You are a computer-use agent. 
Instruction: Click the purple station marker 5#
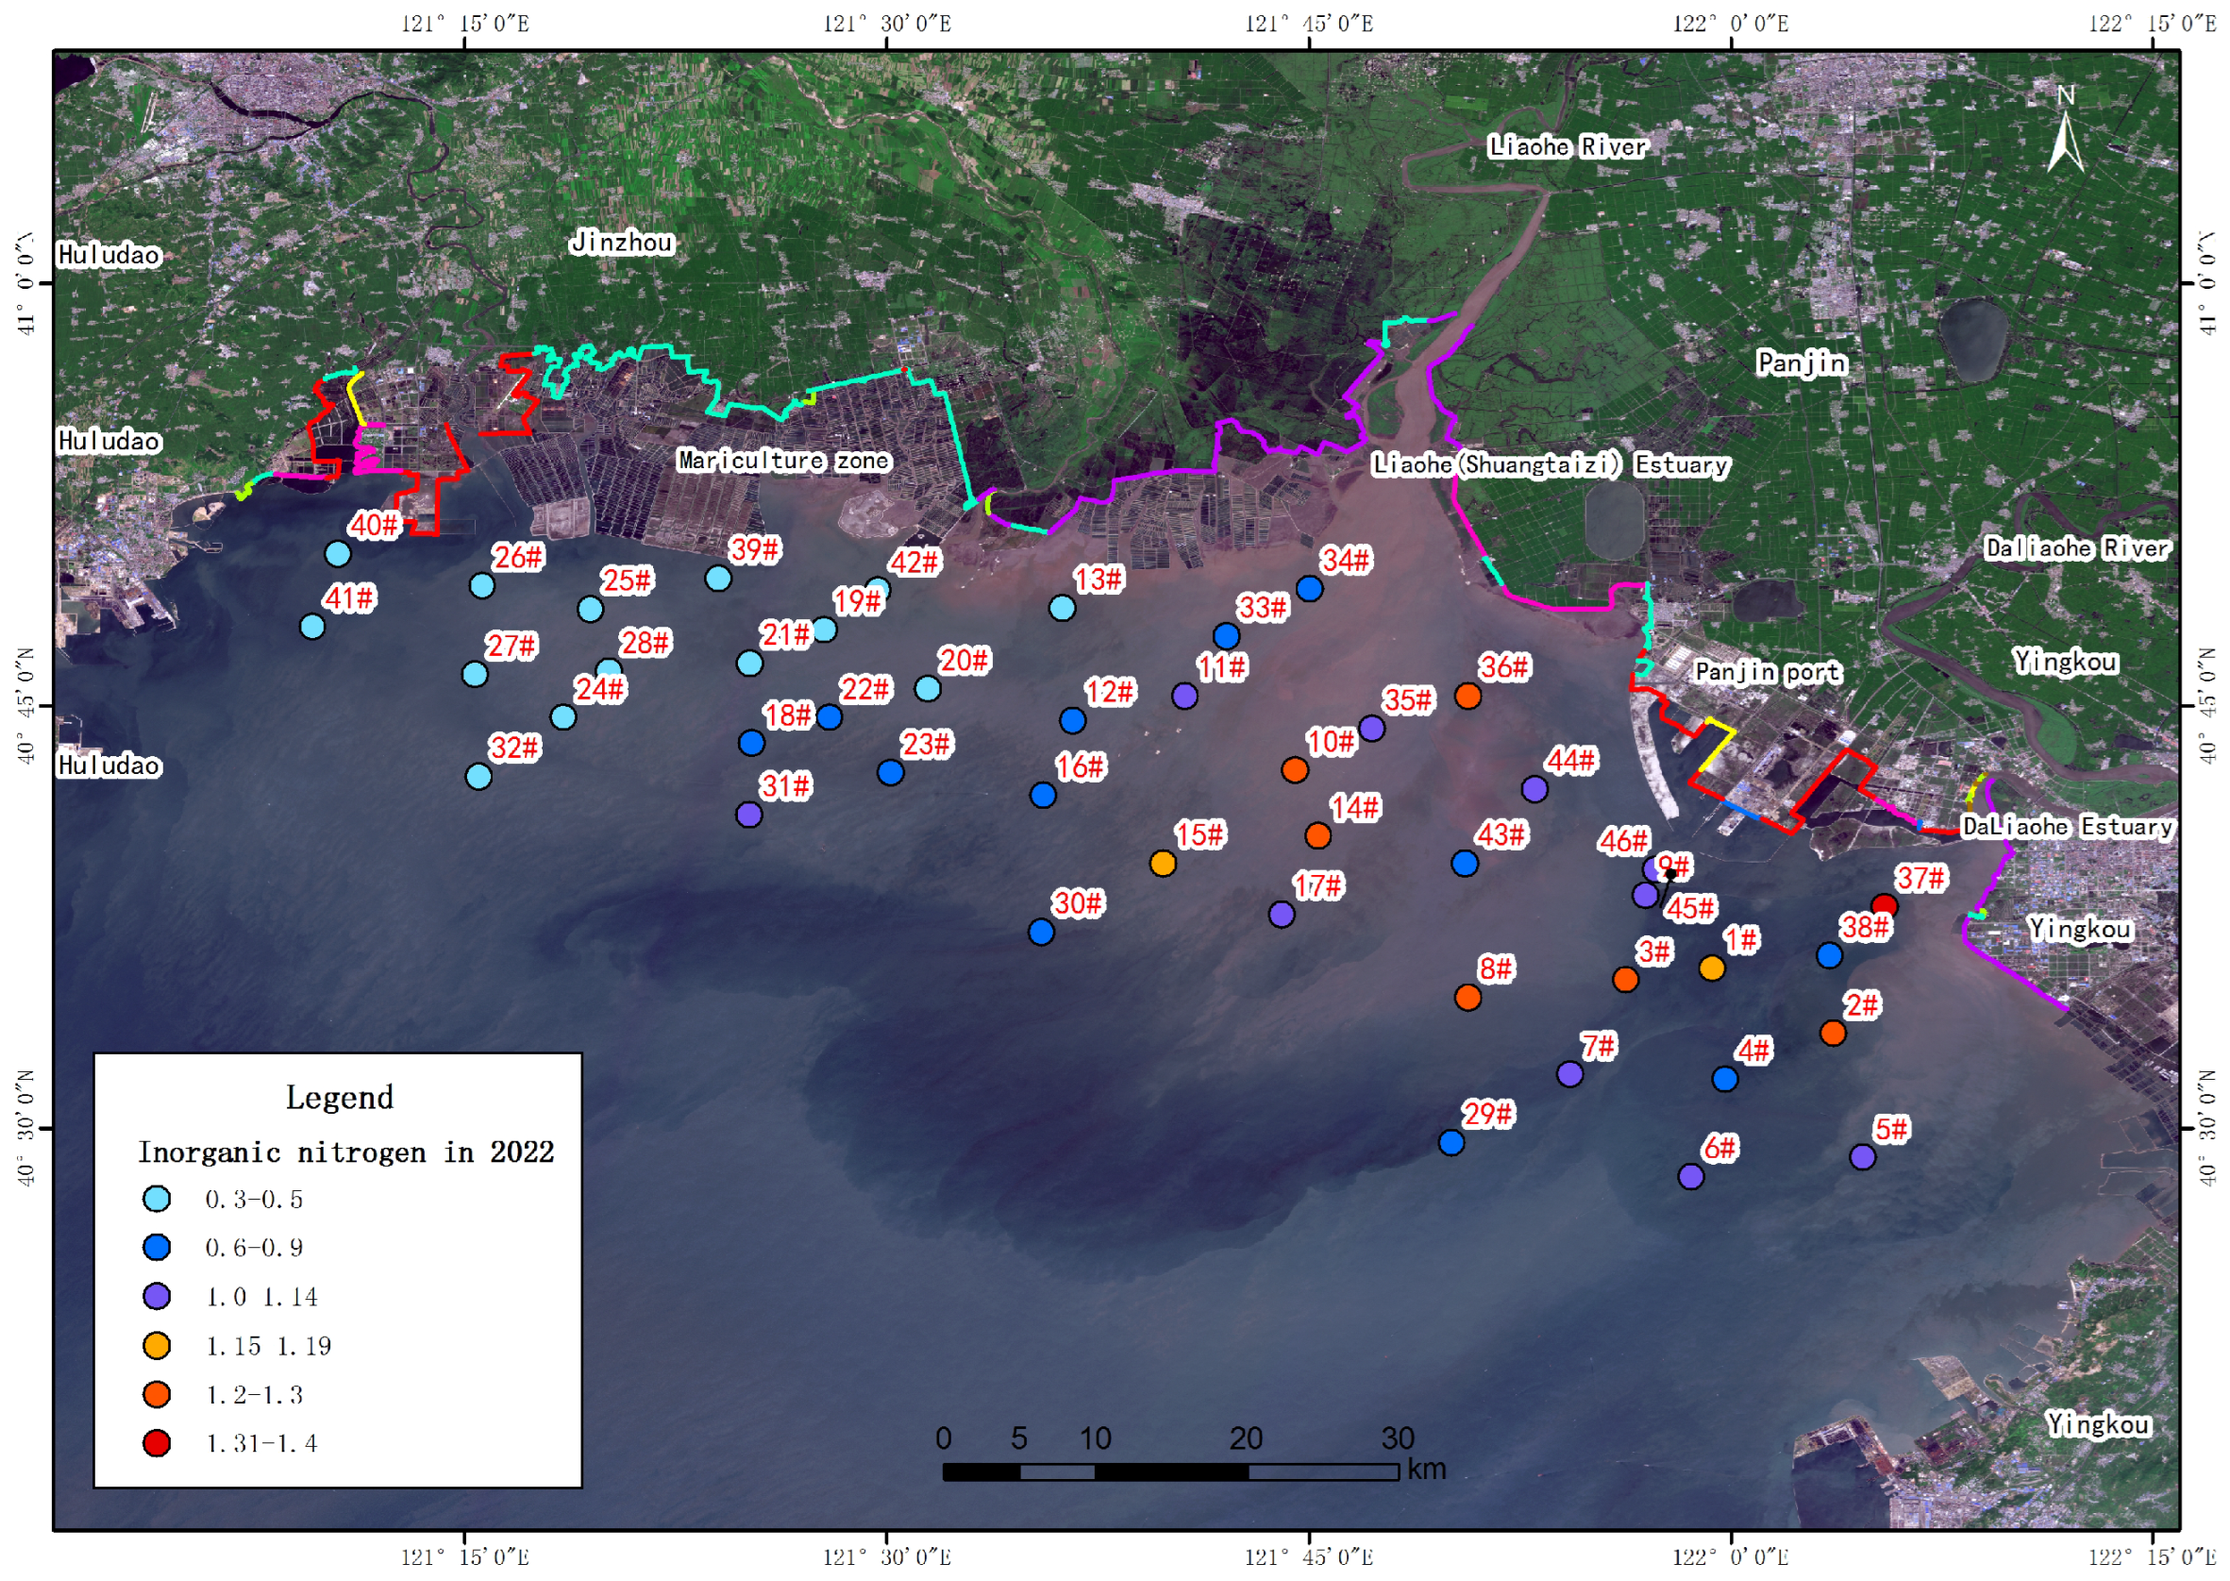(x=1863, y=1156)
